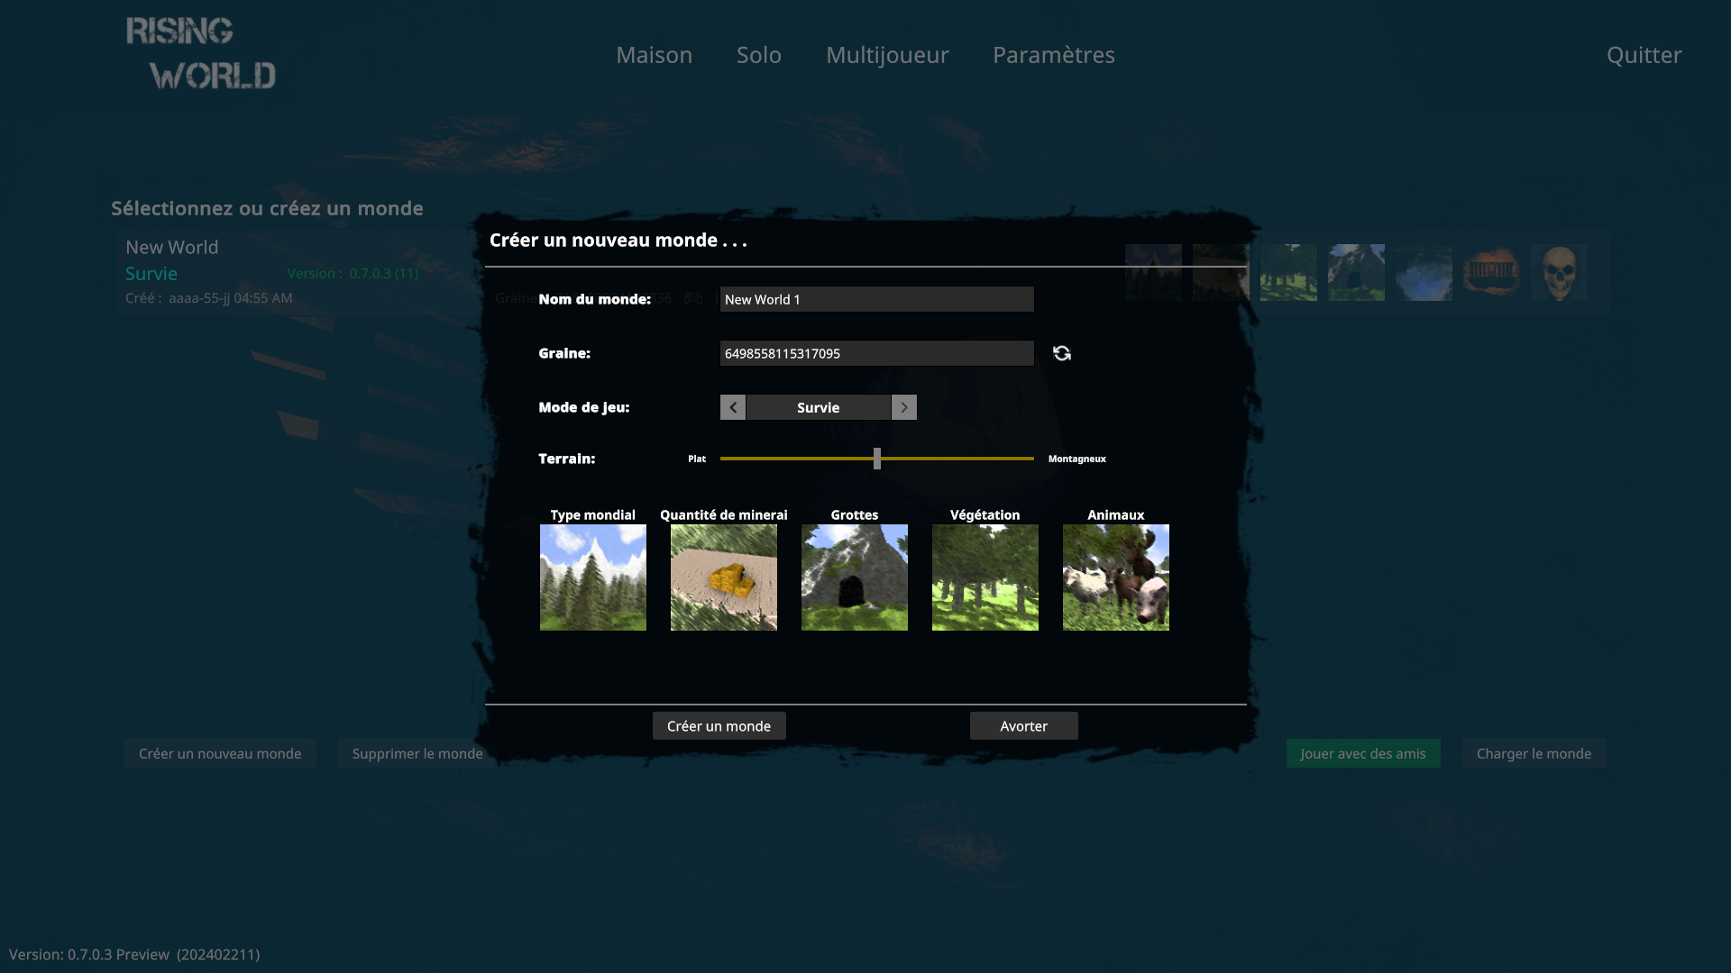Open the Type mondial world type image
Image resolution: width=1731 pixels, height=973 pixels.
coord(593,577)
